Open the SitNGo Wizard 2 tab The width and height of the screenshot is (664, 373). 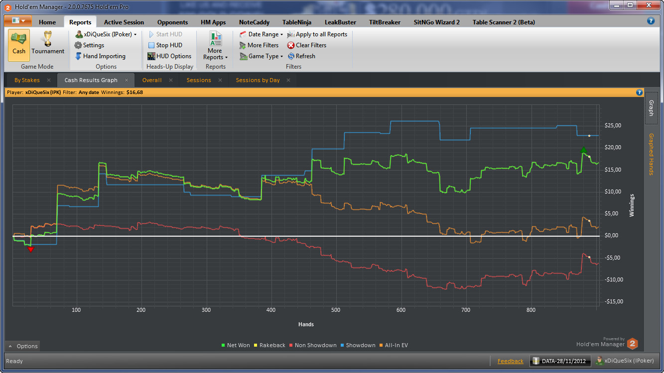(437, 22)
